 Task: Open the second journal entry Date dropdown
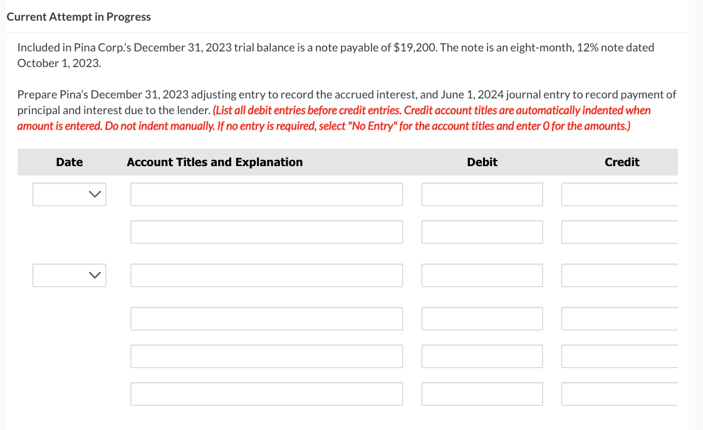69,275
